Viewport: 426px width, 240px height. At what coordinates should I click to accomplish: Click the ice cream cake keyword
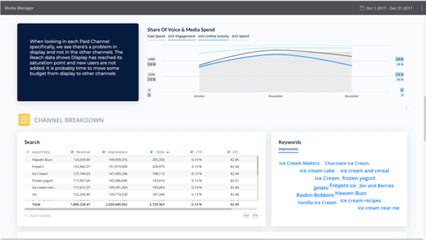317,170
